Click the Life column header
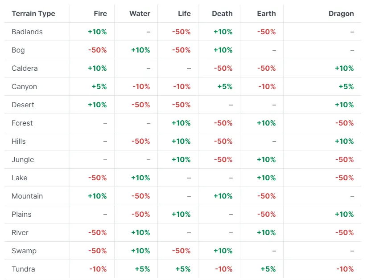367x280 pixels. 184,13
